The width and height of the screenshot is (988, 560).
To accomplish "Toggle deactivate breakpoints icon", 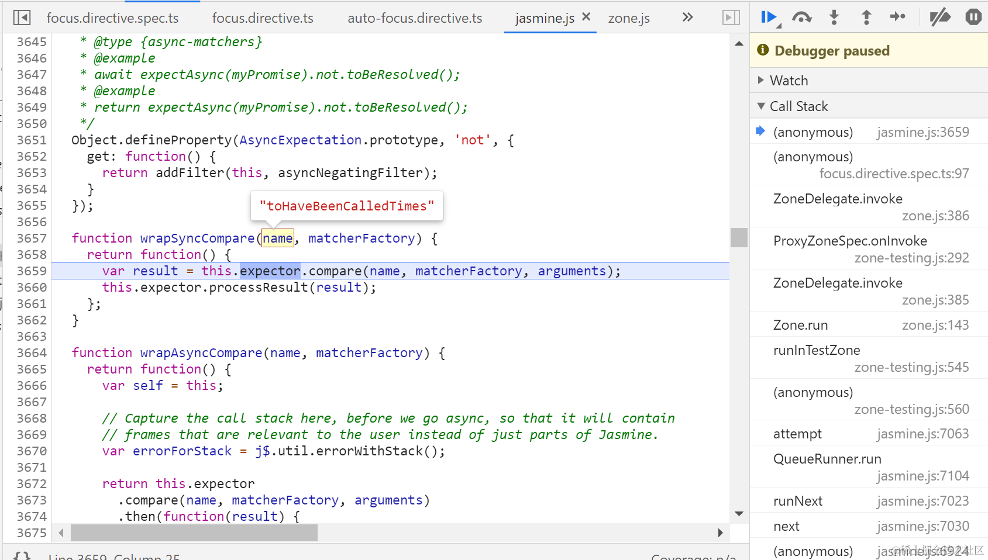I will point(940,18).
